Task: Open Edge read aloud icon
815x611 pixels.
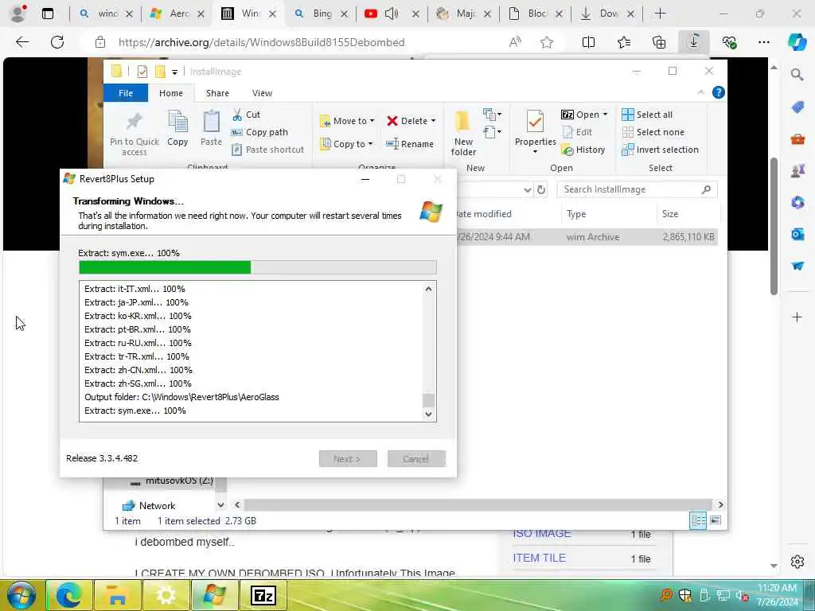Action: (x=515, y=42)
